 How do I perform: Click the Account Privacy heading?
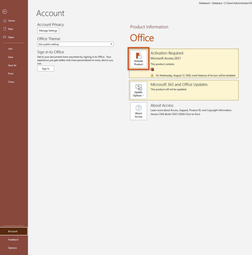pyautogui.click(x=51, y=25)
